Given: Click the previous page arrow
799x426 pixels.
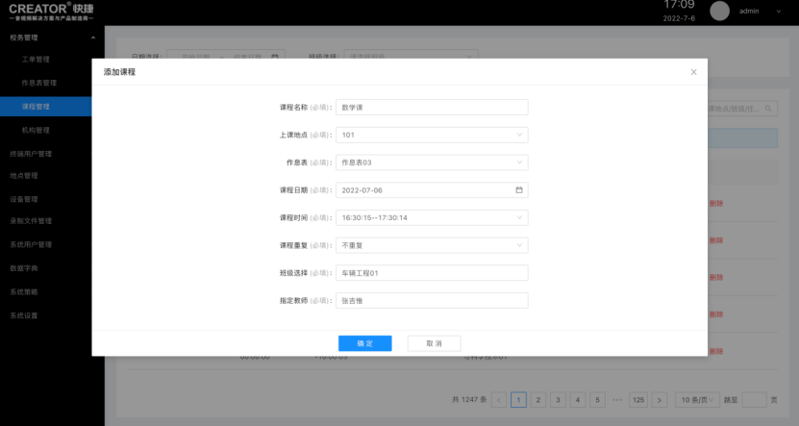Looking at the screenshot, I should [x=499, y=400].
